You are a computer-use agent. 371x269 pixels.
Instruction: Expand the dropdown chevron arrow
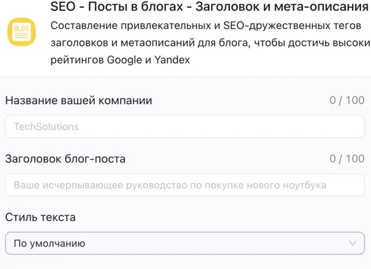pyautogui.click(x=352, y=243)
